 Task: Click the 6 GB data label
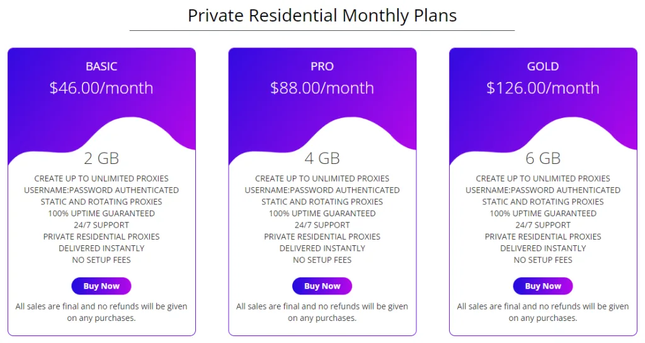543,158
